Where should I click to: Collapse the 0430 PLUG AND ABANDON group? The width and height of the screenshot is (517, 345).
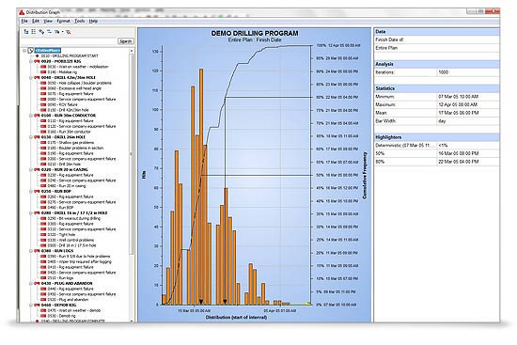pos(31,283)
